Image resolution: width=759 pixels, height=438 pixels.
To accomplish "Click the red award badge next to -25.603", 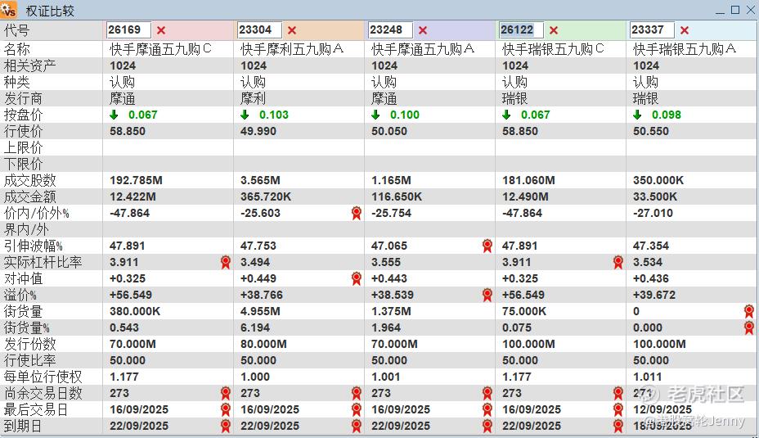I will point(357,213).
